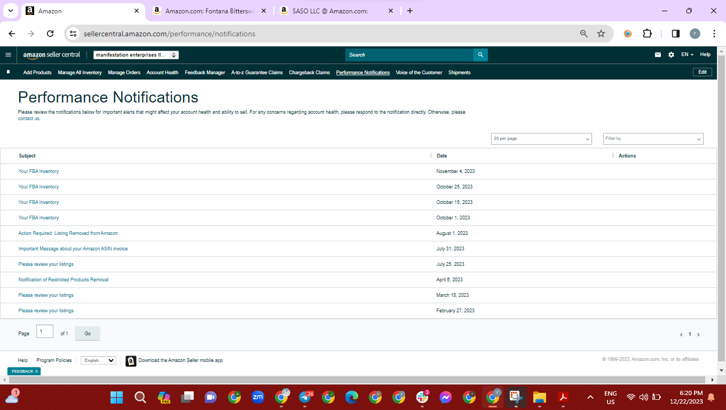Close the FEEDBACK tab with its X
This screenshot has width=726, height=410.
(36, 371)
